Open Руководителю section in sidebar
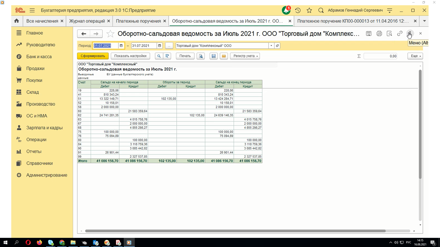 (41, 45)
